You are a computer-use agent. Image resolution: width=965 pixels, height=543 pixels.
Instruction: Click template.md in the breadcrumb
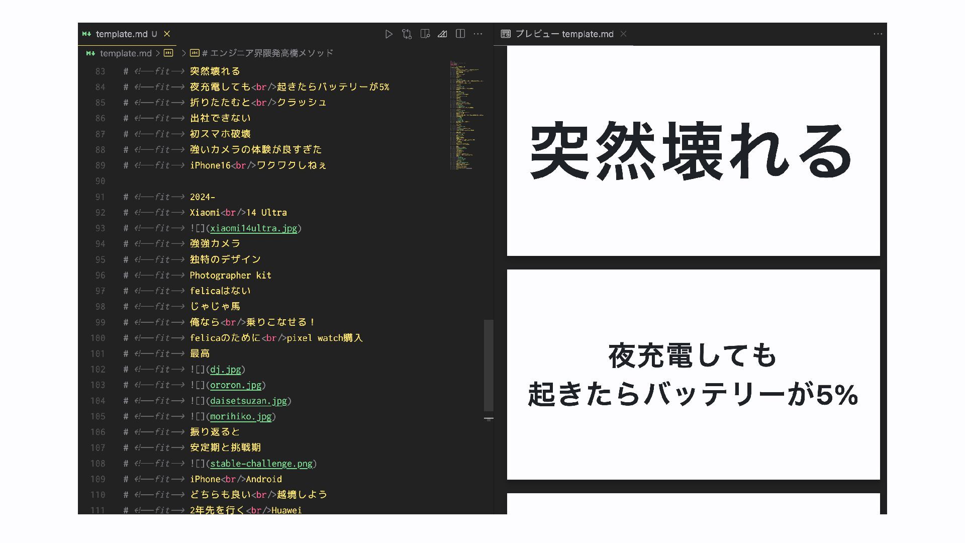pyautogui.click(x=126, y=53)
